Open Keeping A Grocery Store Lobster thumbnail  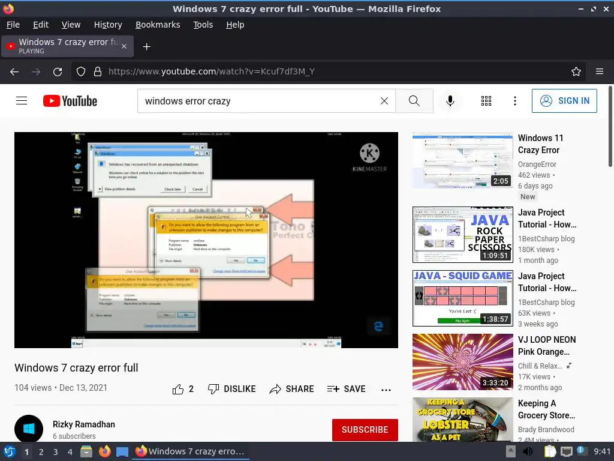[x=462, y=420]
